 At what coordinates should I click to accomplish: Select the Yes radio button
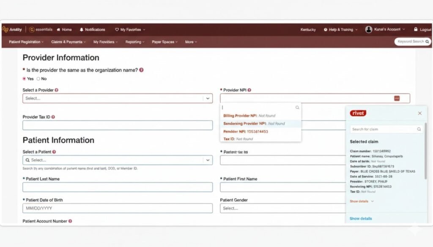25,79
